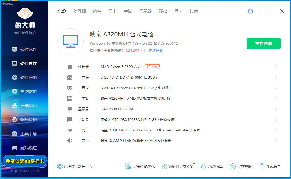This screenshot has height=179, width=291.
Task: Expand the main hard disk row arrow
Action: point(276,119)
